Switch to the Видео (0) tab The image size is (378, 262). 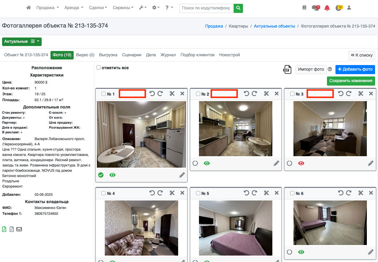pyautogui.click(x=85, y=55)
